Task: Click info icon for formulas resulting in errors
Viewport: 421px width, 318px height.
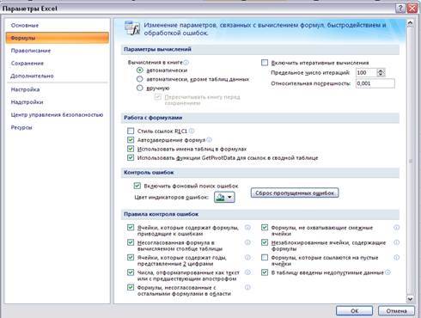Action: tap(247, 228)
